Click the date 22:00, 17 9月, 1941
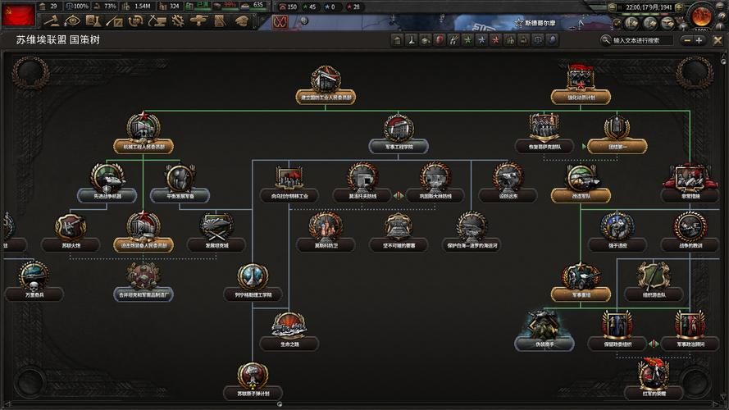729x410 pixels. click(648, 7)
